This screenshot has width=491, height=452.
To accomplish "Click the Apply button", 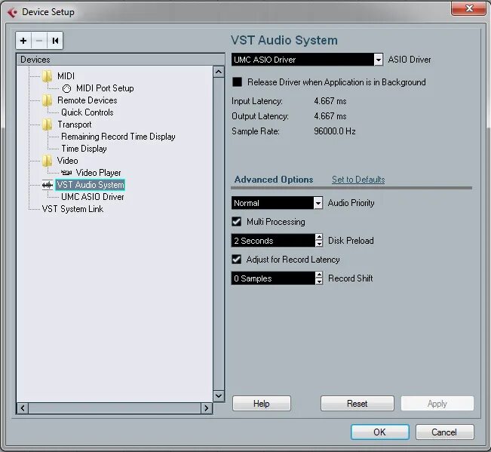I will 437,404.
